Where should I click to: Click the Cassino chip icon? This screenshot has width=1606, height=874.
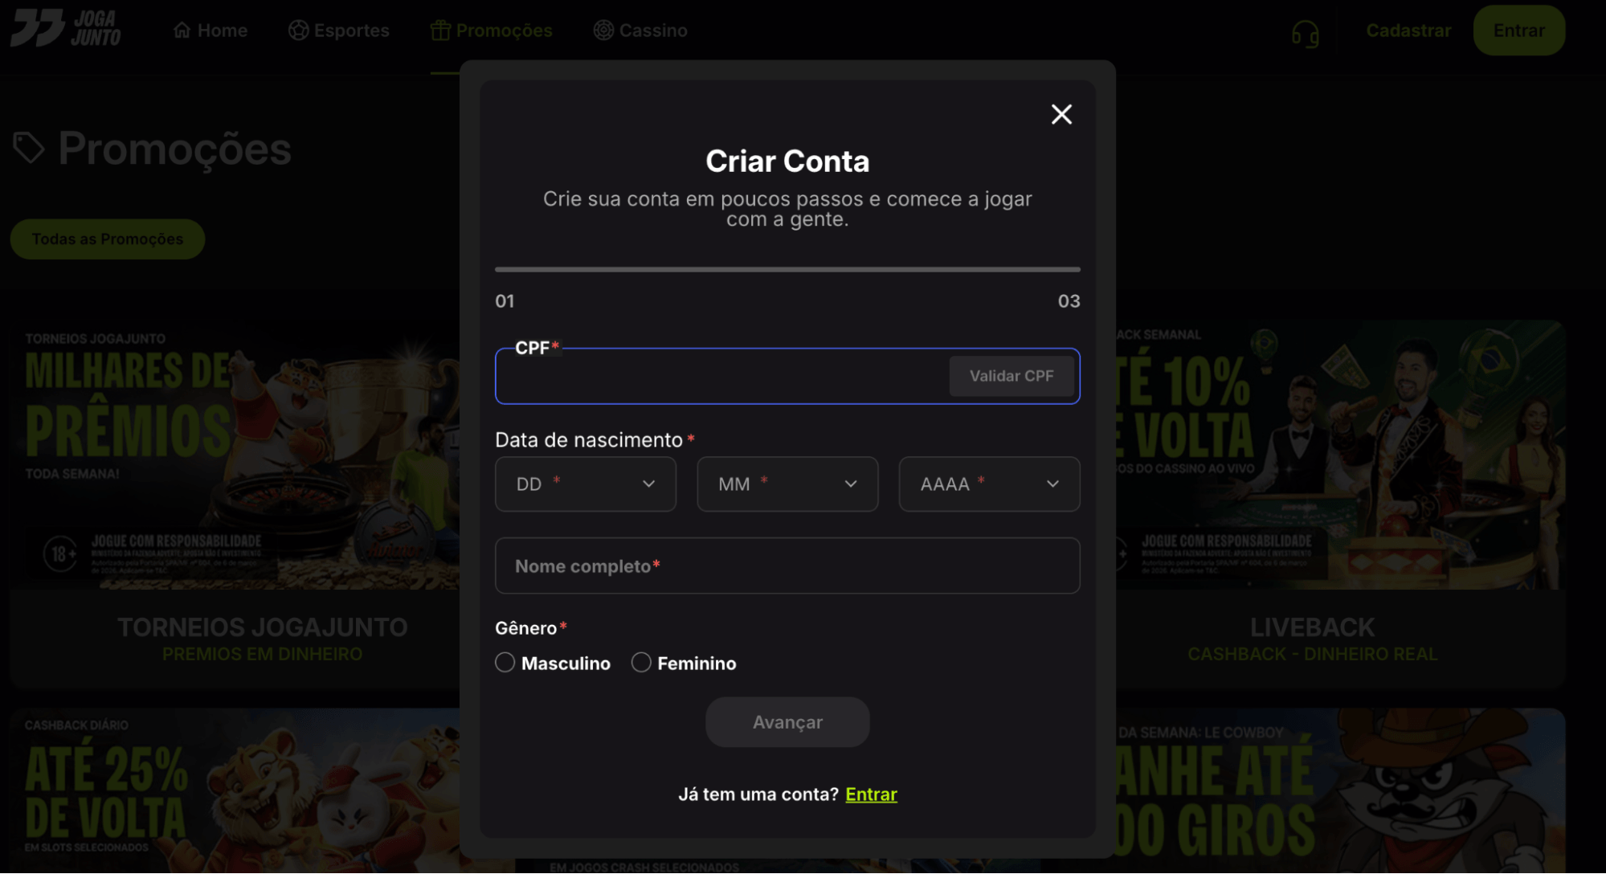click(603, 31)
